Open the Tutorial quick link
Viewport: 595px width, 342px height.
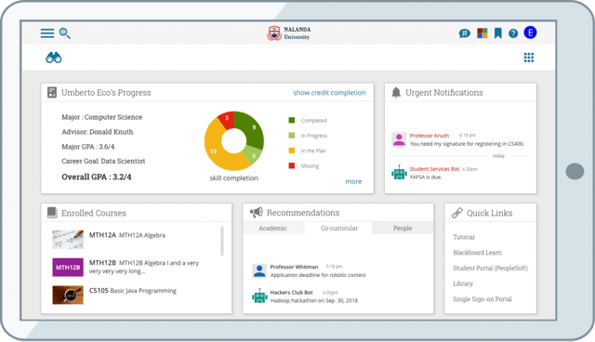click(464, 237)
